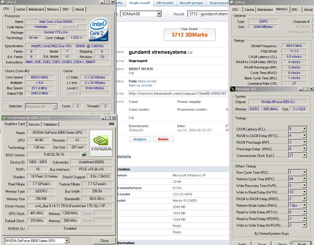The height and width of the screenshot is (245, 314).
Task: Click the 3712 3DMarks score
Action: (190, 35)
